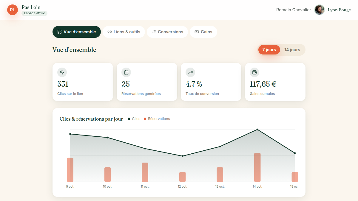Viewport: 358px width, 201px height.
Task: Click the wallet icon above Gains cumulés
Action: click(x=254, y=72)
